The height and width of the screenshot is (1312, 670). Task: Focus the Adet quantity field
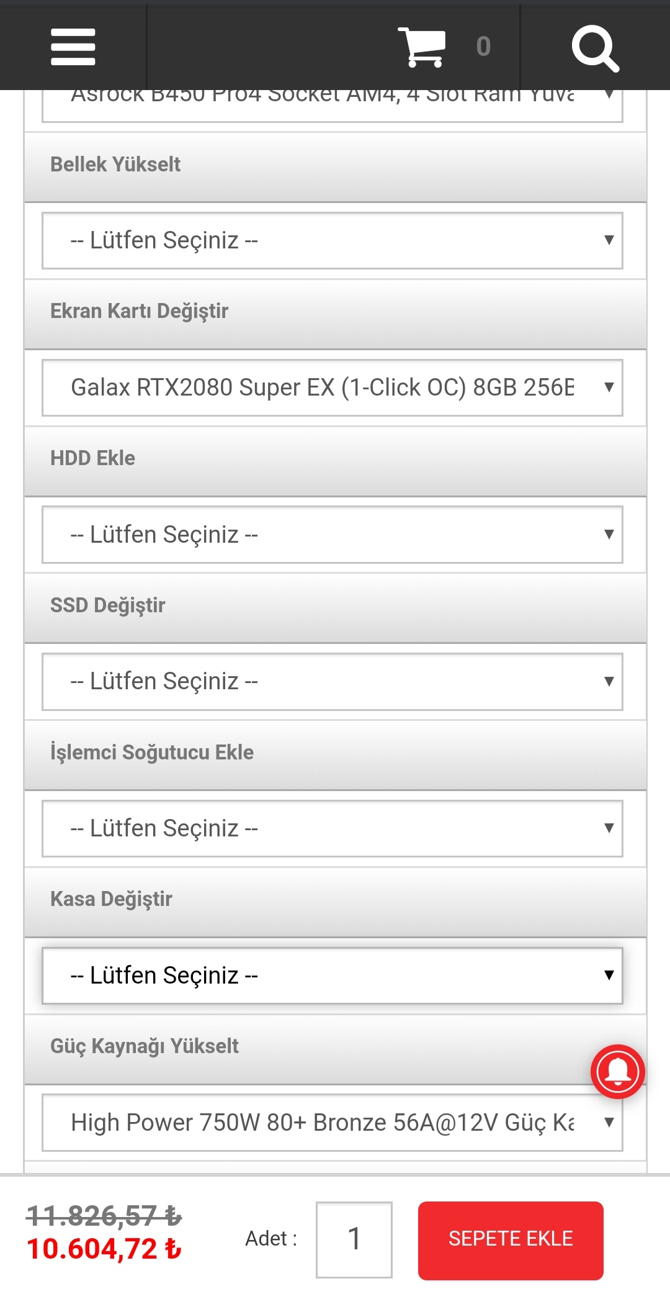354,1239
